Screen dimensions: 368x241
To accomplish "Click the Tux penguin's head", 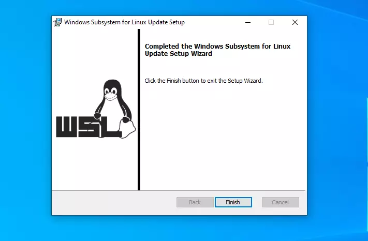I will click(x=112, y=89).
